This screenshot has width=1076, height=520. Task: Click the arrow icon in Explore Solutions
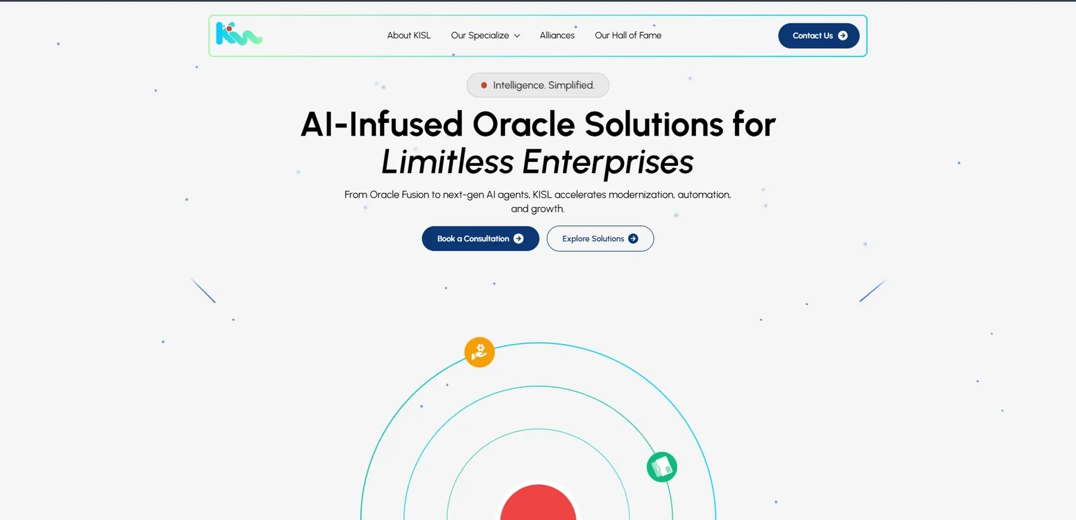tap(633, 239)
